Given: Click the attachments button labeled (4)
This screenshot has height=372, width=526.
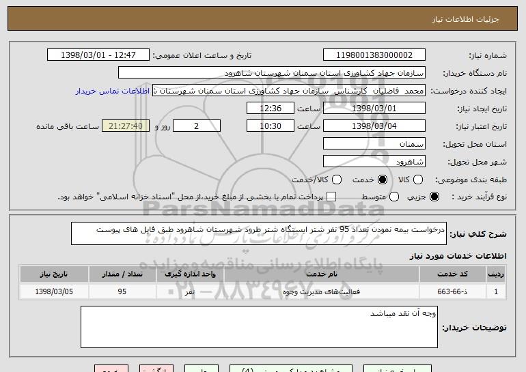Looking at the screenshot, I should pyautogui.click(x=291, y=369).
